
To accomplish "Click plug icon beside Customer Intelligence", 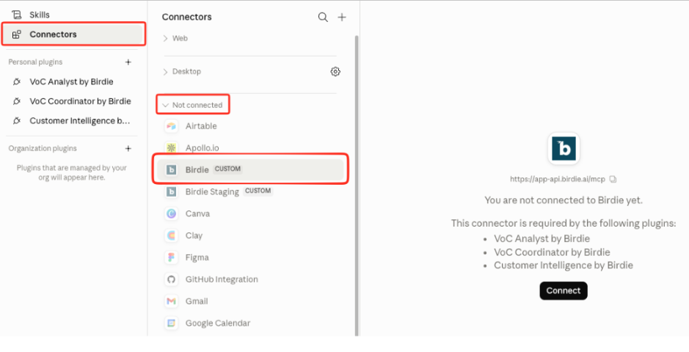I will (x=17, y=121).
